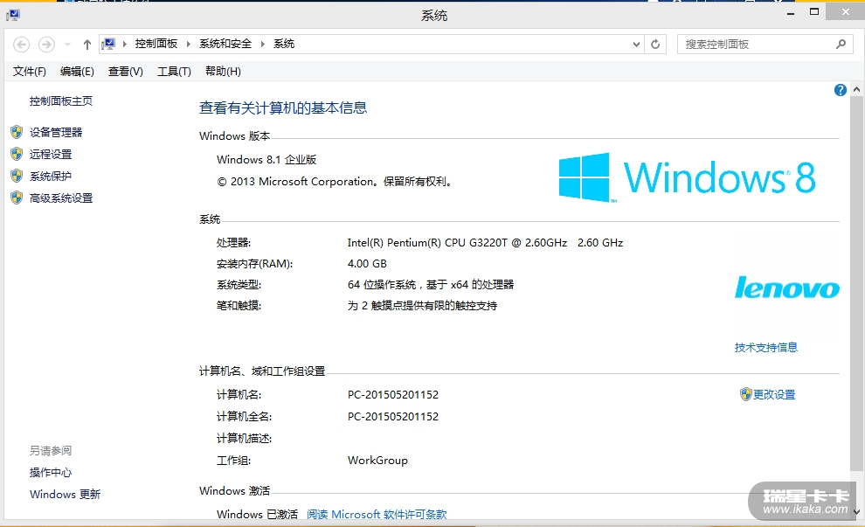Click scrollbar up arrow
The image size is (865, 527).
tap(856, 89)
